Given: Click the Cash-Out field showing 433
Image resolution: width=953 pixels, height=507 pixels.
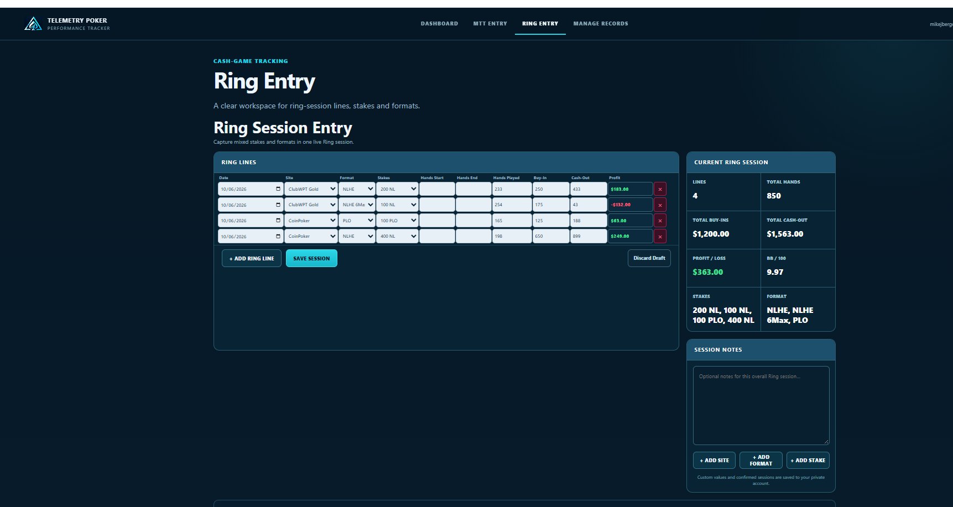Looking at the screenshot, I should tap(589, 189).
